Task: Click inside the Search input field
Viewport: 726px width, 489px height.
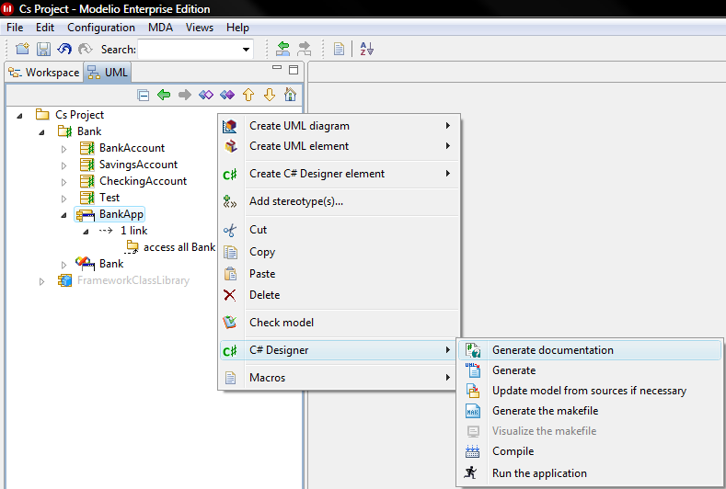Action: point(189,50)
